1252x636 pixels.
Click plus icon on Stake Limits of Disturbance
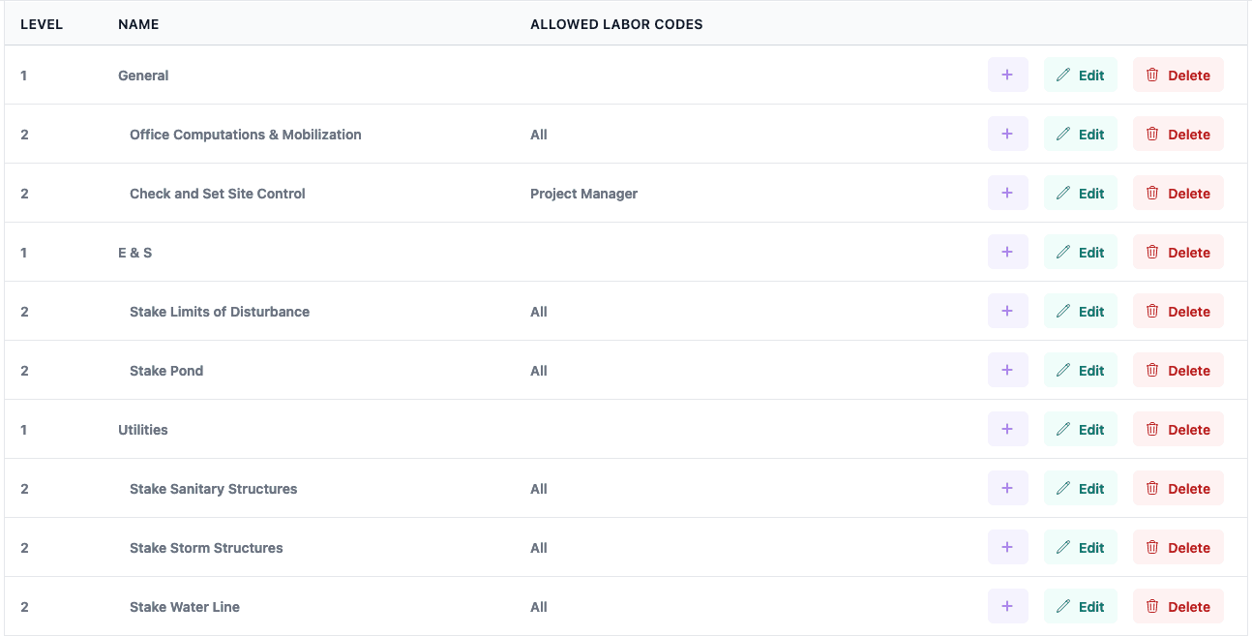tap(1007, 312)
